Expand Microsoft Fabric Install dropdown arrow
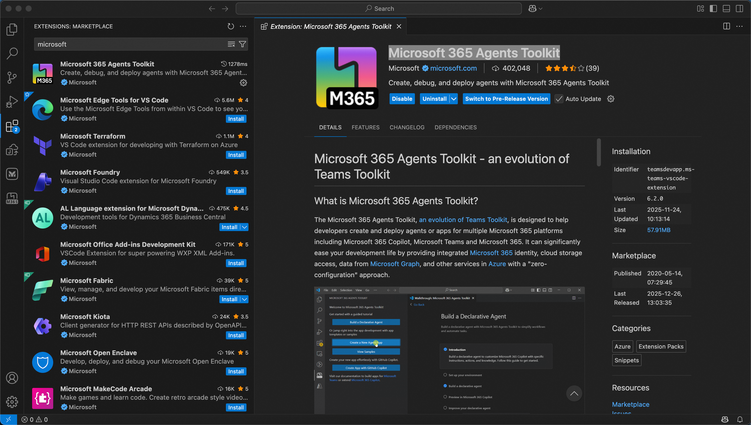This screenshot has width=751, height=425. (245, 299)
